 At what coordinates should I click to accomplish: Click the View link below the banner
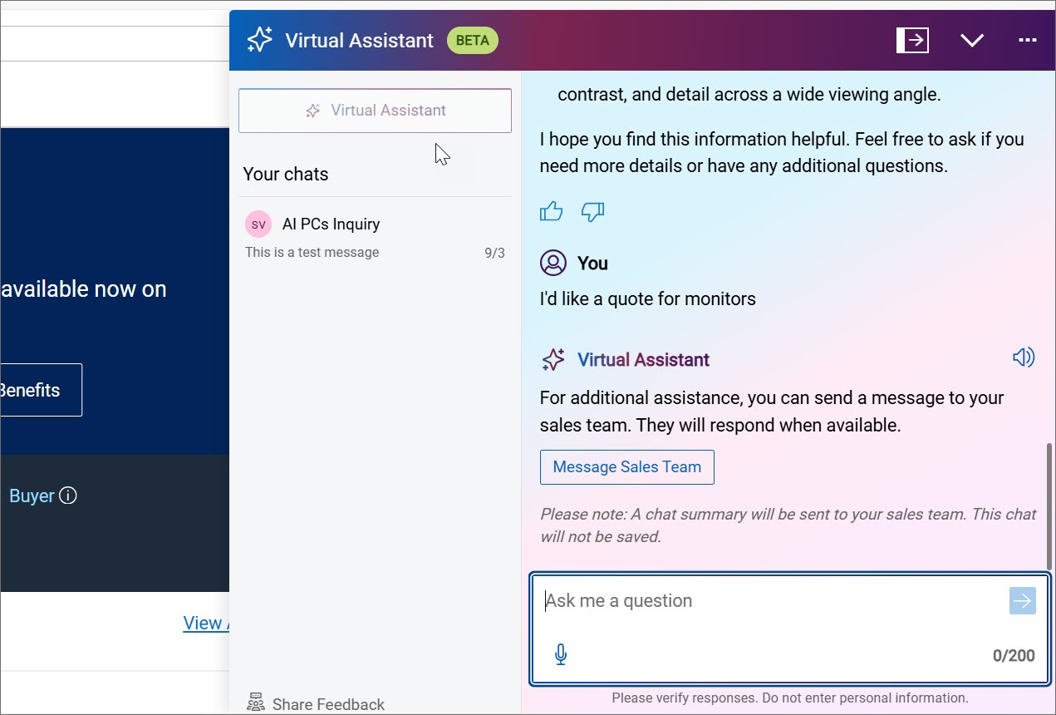[204, 624]
